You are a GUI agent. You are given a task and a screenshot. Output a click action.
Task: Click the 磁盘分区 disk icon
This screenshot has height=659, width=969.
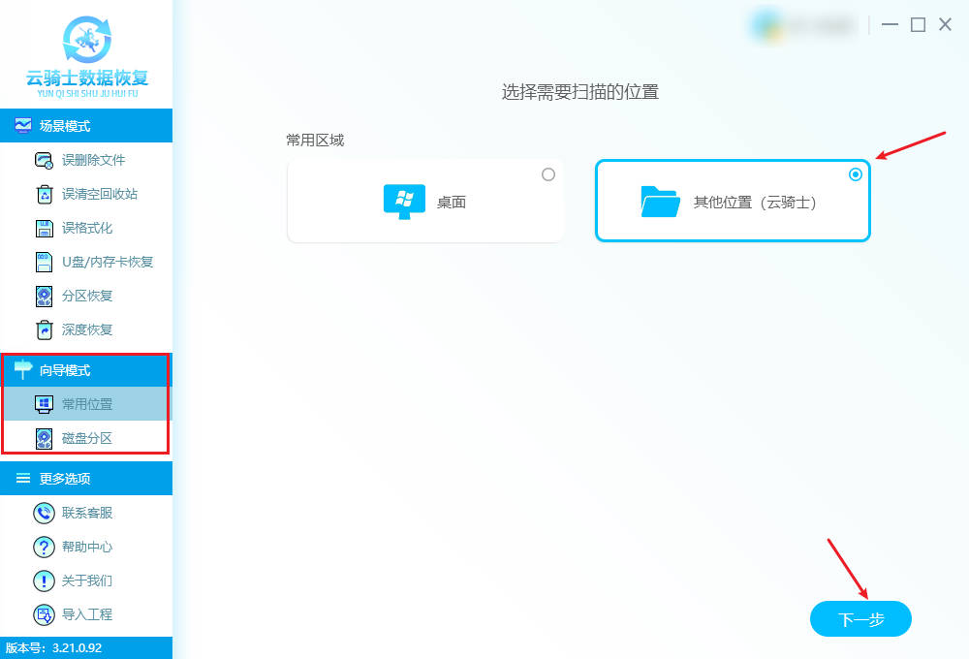click(44, 438)
